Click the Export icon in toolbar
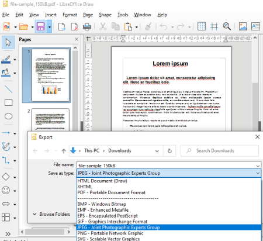This screenshot has width=263, height=241. 61,26
